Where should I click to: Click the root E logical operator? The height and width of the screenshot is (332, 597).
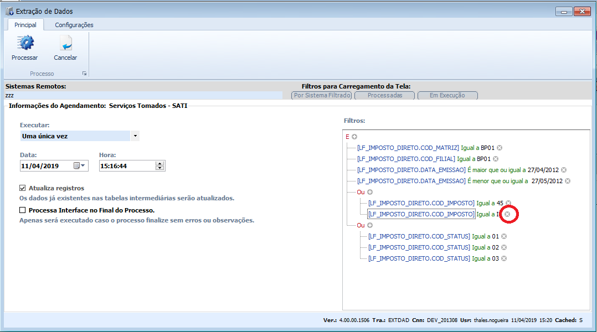pyautogui.click(x=347, y=137)
